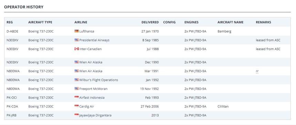Click the flag icon beside Cardig Air
This screenshot has width=296, height=125.
pos(76,106)
